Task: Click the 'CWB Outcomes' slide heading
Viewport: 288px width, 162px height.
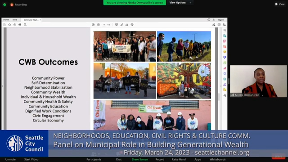Action: click(x=48, y=62)
